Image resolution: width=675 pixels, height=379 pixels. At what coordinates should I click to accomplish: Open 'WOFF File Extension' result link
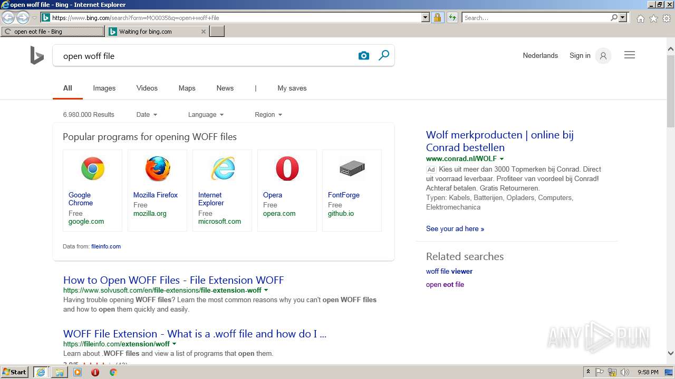[195, 334]
